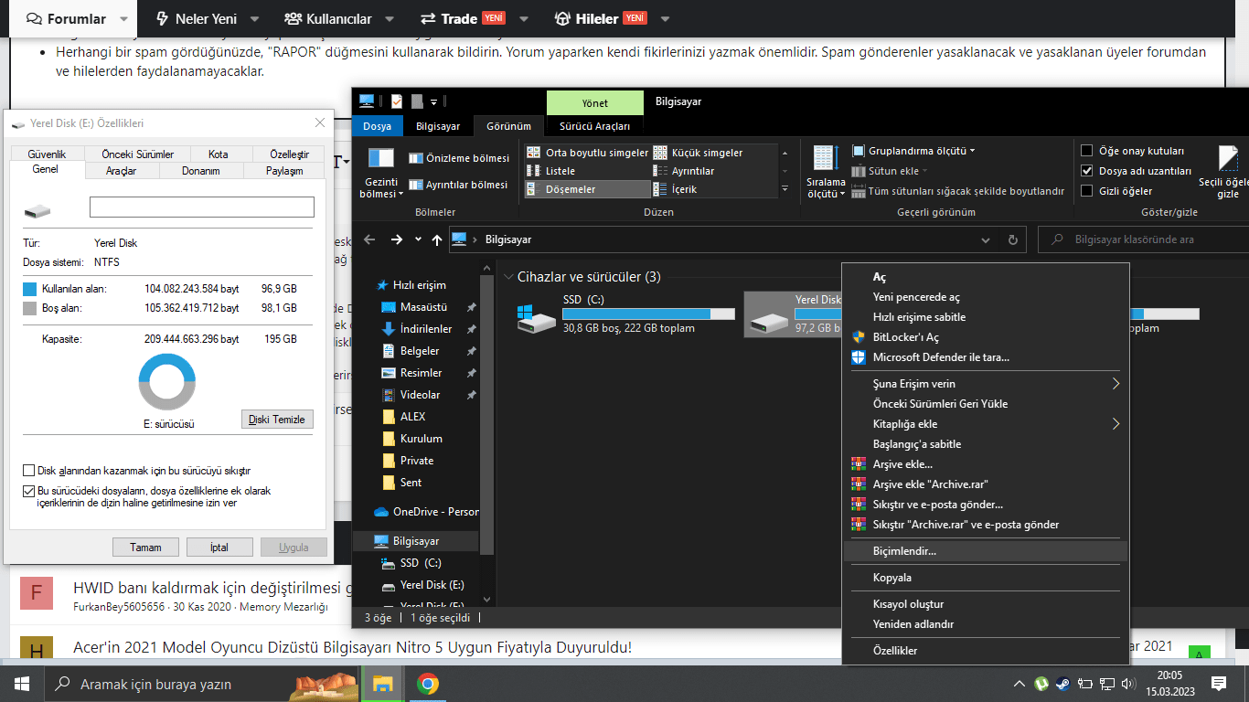
Task: Click the blue Kullanılan alan color swatch
Action: click(x=29, y=289)
